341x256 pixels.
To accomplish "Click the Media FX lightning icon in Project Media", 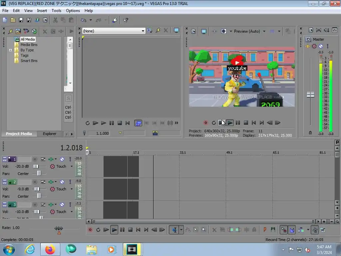I will coord(10,31).
